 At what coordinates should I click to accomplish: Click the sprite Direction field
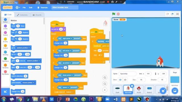coord(162,80)
